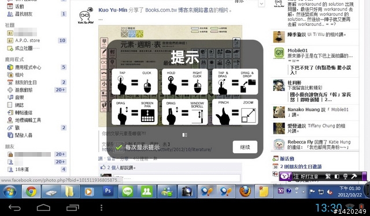
Task: Tap the PINCH equals ZOOM card
Action: click(x=235, y=112)
